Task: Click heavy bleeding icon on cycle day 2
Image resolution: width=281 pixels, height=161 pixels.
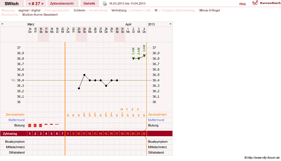Action: tap(35, 125)
